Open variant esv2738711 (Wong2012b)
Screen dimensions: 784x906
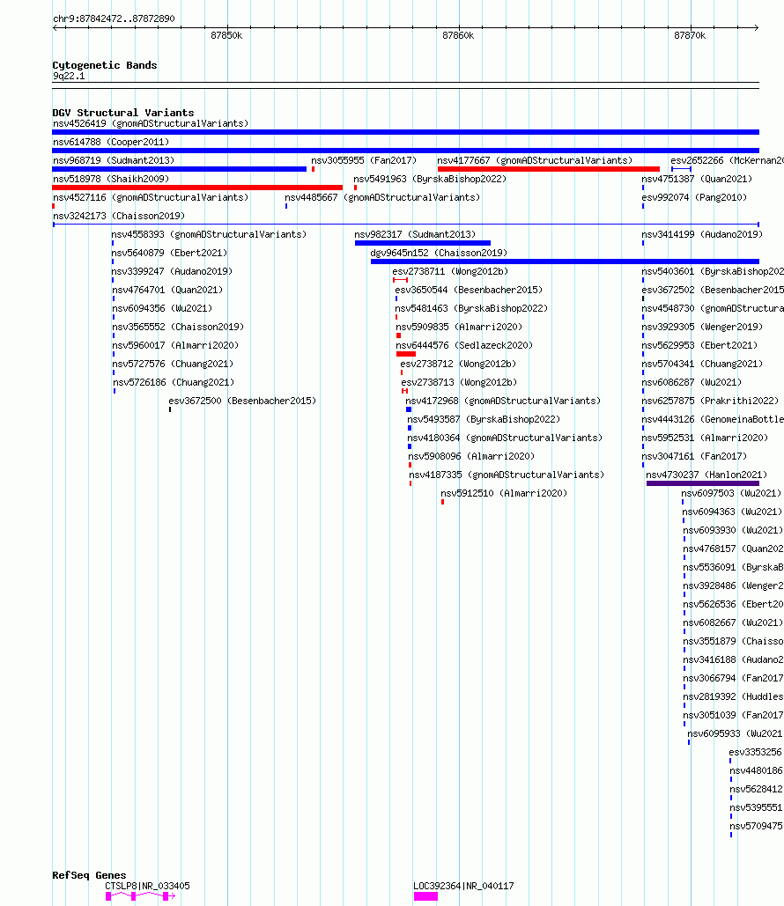coord(450,271)
